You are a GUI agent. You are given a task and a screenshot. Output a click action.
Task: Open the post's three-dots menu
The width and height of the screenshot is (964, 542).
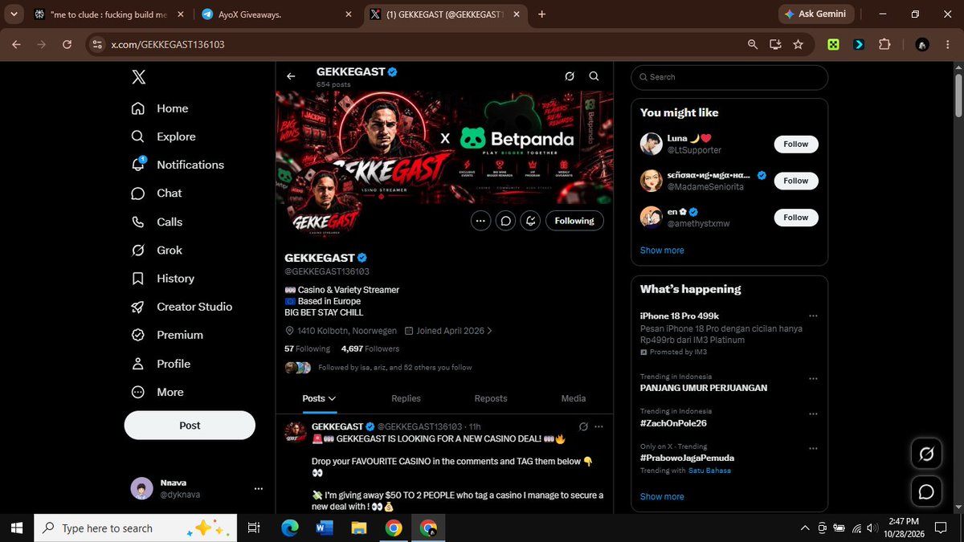click(598, 426)
